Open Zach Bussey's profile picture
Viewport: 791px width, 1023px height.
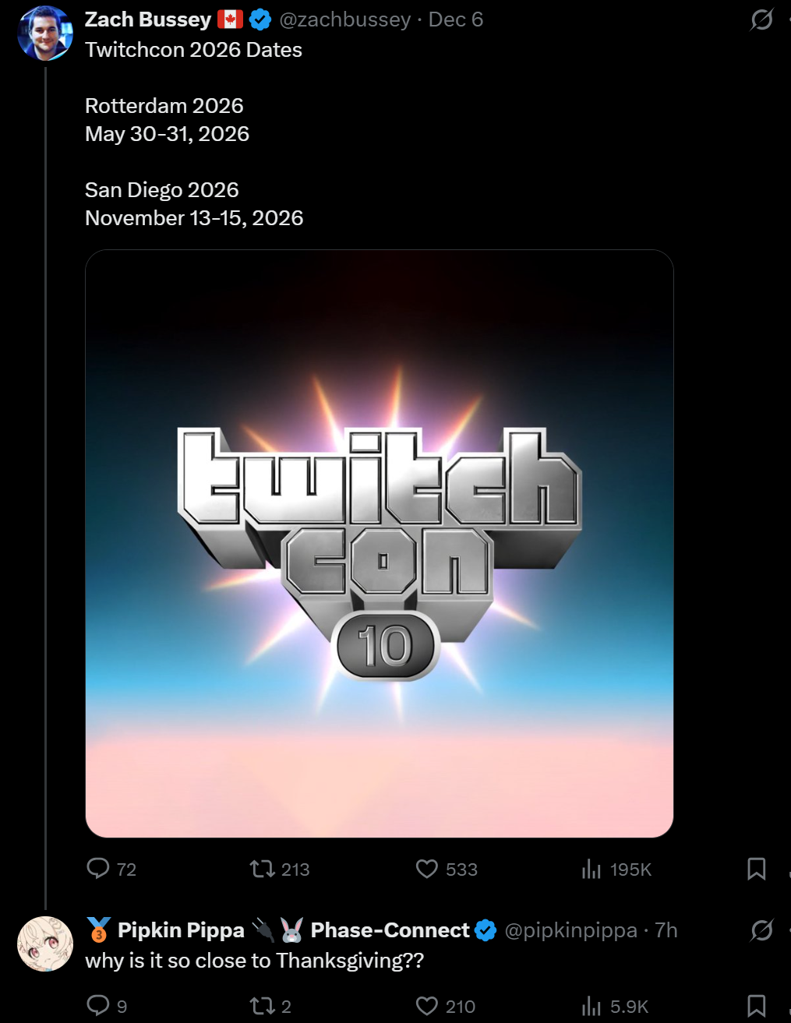pyautogui.click(x=45, y=33)
